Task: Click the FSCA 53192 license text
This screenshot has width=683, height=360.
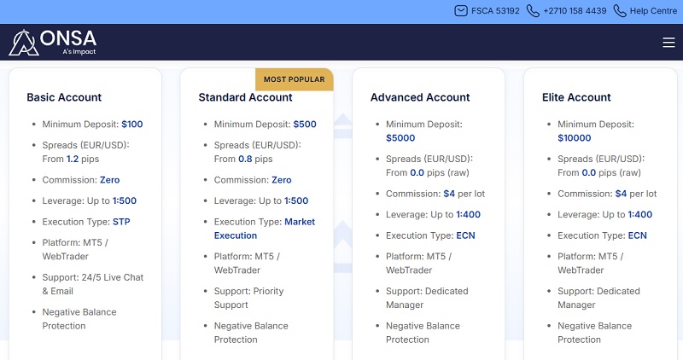Action: 495,11
